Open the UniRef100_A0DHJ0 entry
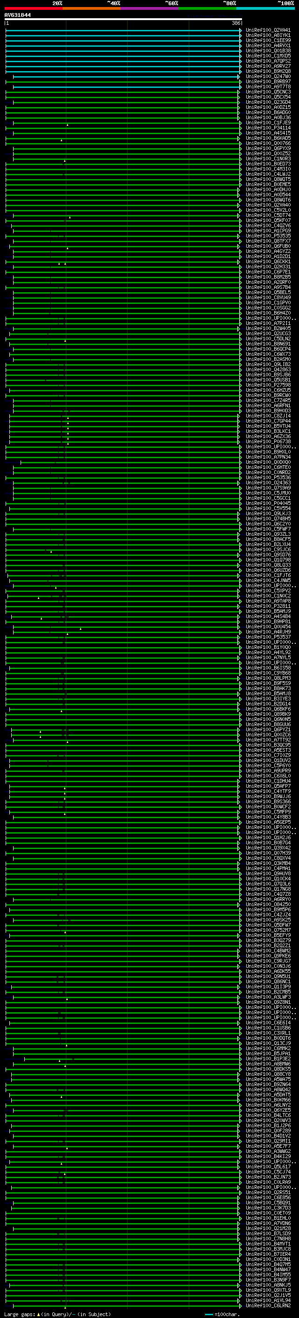Viewport: 299px width, 1318px height. (x=268, y=189)
